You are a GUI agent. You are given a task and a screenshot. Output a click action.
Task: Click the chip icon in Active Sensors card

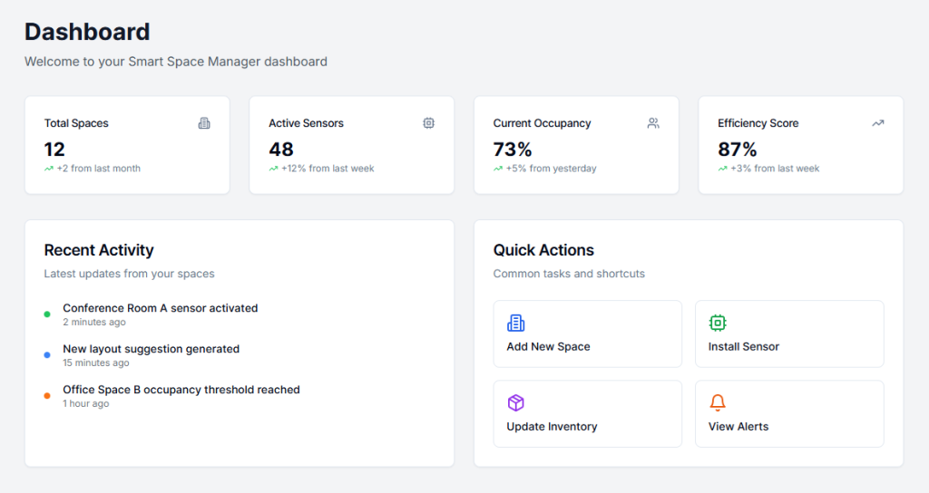coord(428,123)
